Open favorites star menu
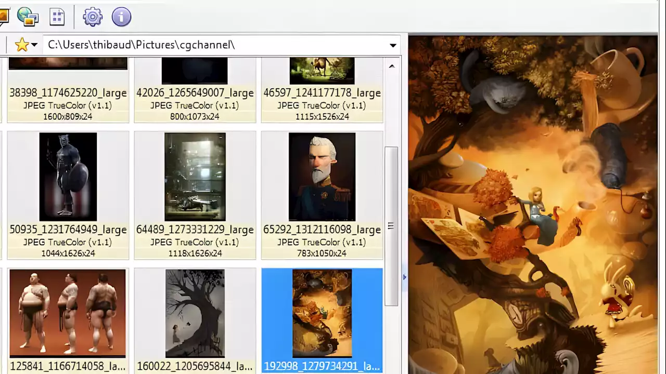The image size is (666, 374). (25, 45)
